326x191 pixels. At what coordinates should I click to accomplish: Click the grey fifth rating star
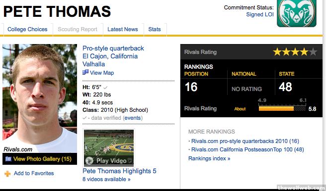[313, 52]
